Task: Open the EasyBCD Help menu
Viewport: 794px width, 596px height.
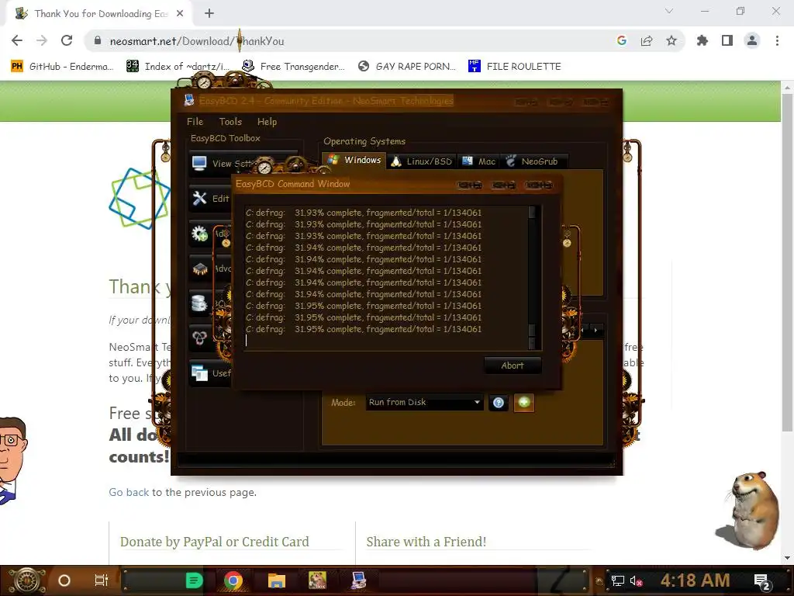Action: (267, 122)
